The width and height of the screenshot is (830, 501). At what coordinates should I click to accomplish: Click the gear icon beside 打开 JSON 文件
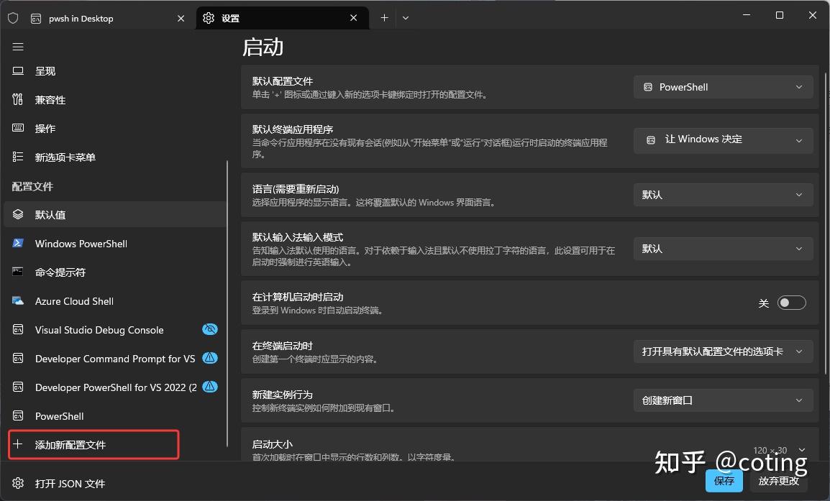[x=18, y=483]
